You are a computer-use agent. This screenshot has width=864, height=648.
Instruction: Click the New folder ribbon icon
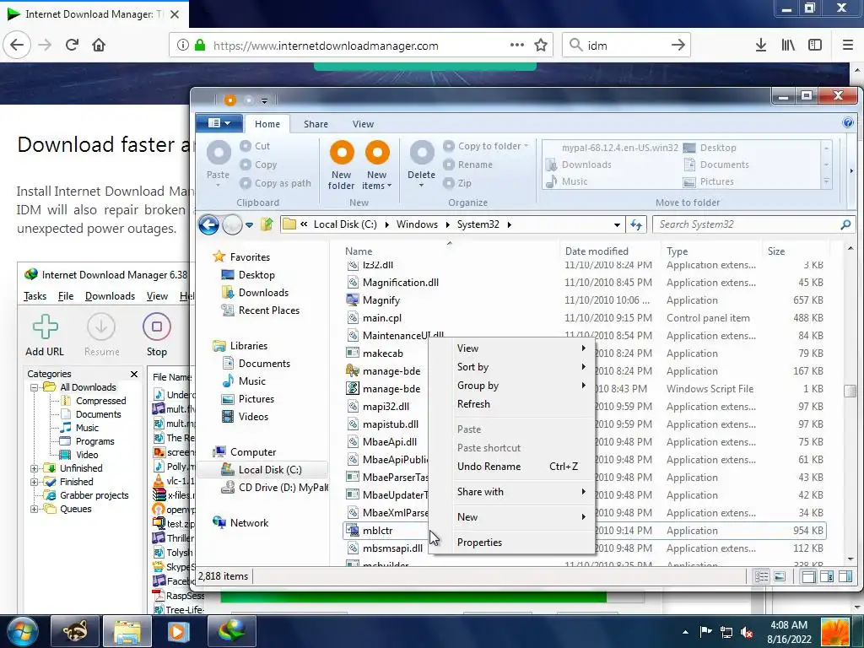(342, 153)
